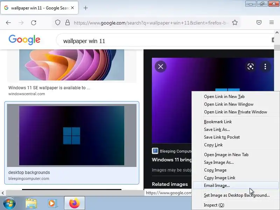This screenshot has width=280, height=210.
Task: Open the Firefox hamburger menu
Action: (272, 22)
